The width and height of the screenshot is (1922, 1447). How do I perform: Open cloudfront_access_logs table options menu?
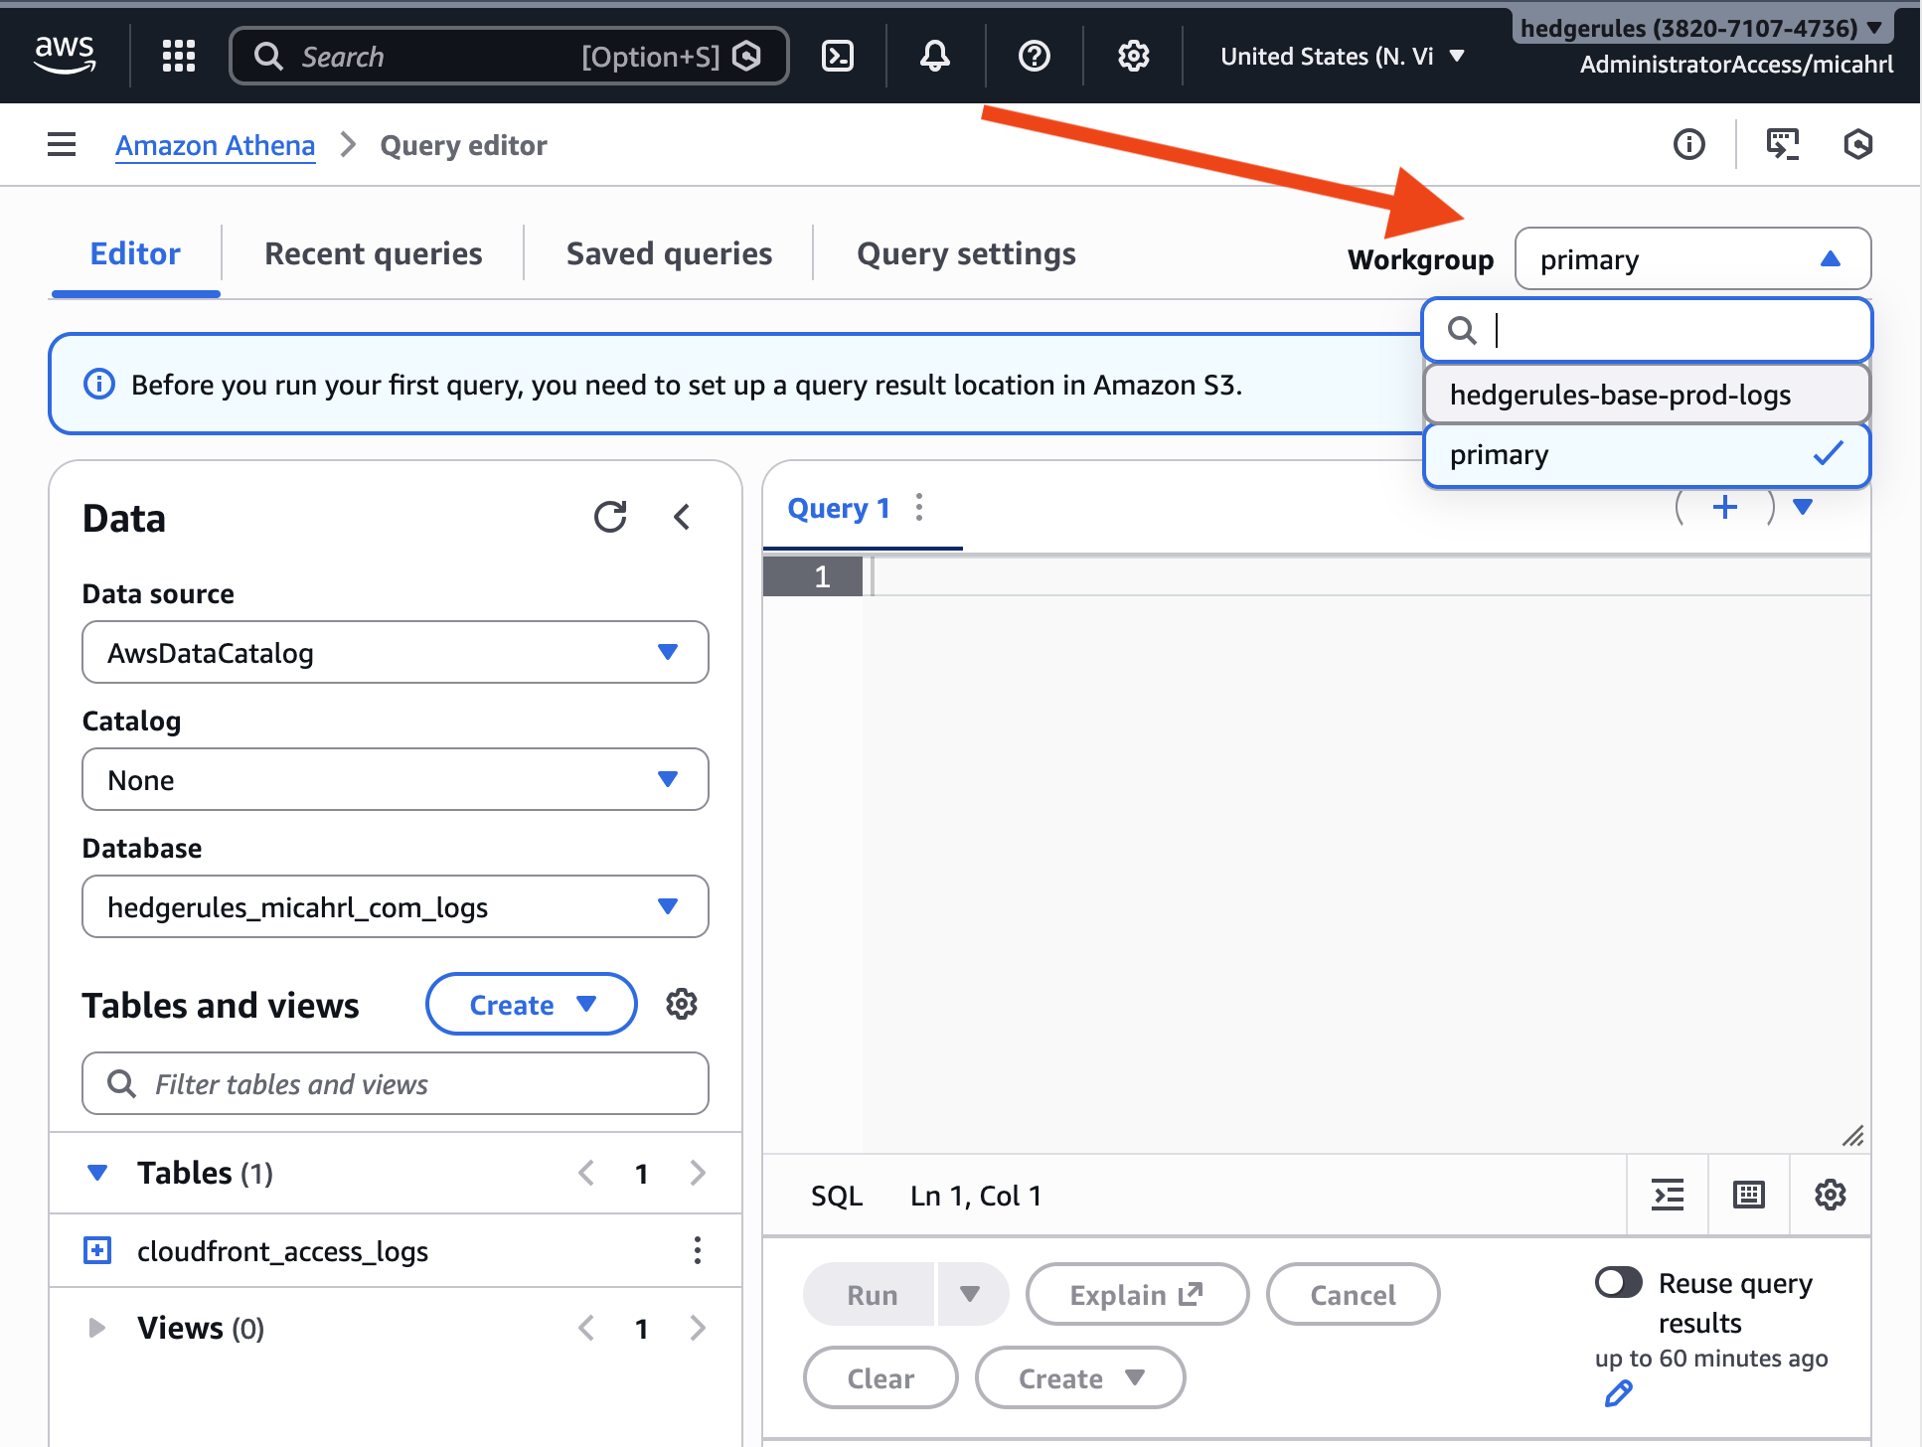pyautogui.click(x=698, y=1250)
